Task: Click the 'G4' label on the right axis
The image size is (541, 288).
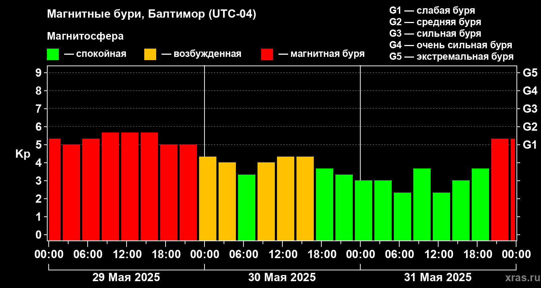Action: [x=530, y=91]
